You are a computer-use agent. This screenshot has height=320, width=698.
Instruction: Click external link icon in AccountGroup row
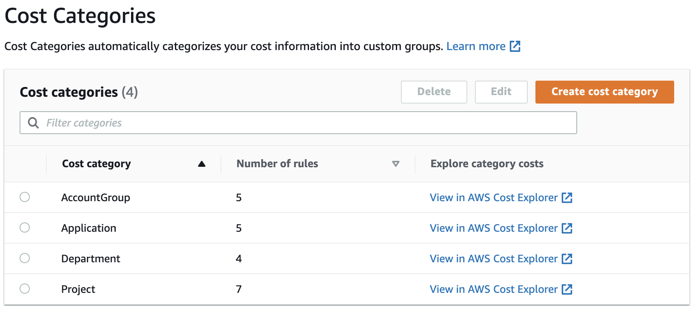pos(567,198)
